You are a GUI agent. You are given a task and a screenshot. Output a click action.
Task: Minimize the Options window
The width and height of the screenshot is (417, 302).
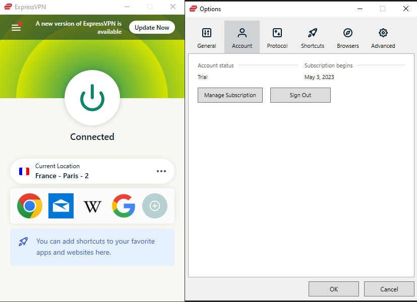(x=360, y=9)
